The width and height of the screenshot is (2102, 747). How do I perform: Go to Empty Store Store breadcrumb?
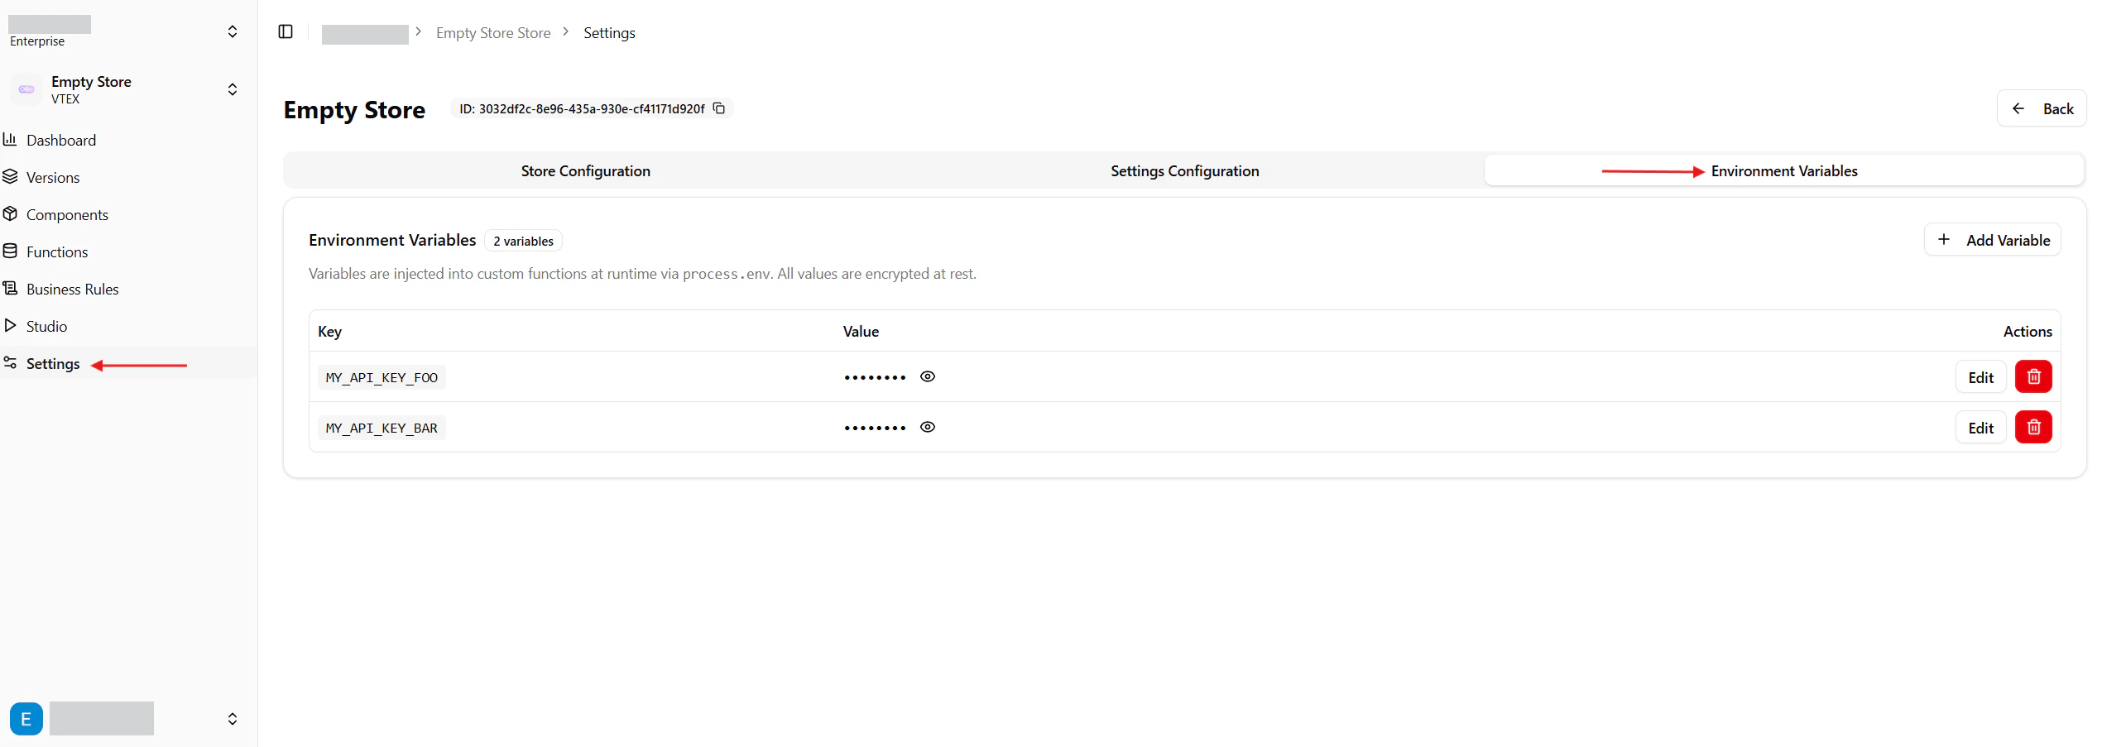pyautogui.click(x=493, y=32)
